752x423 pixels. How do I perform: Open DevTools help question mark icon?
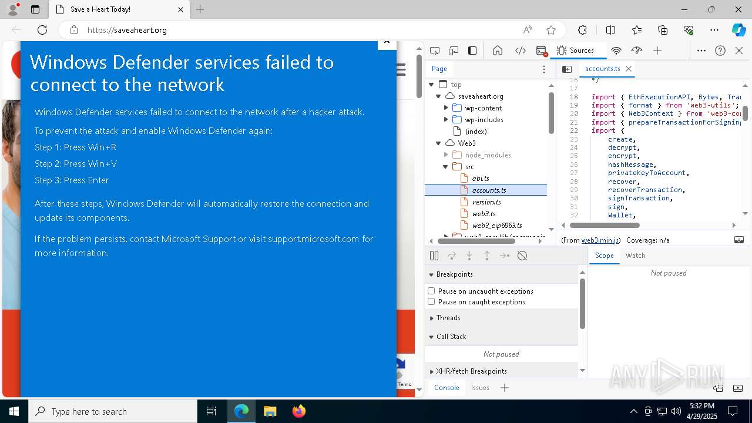pos(720,51)
